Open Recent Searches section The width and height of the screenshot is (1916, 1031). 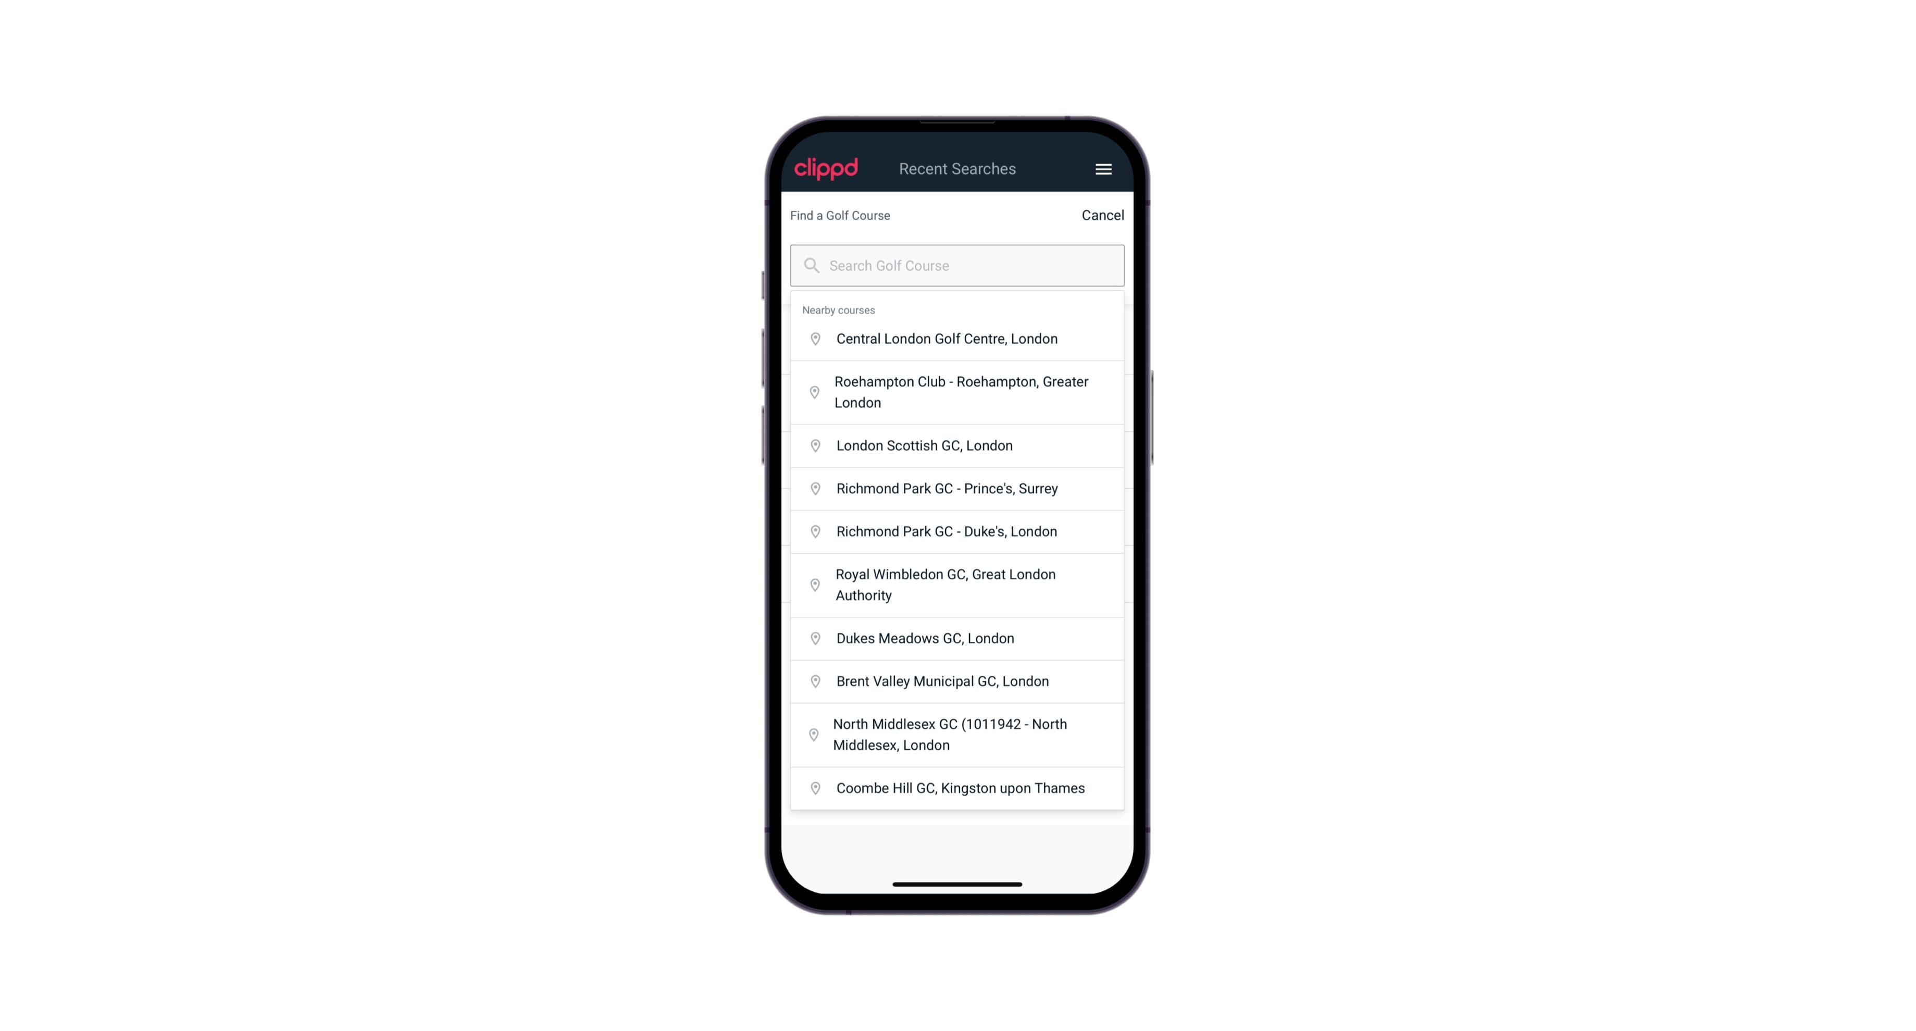point(957,169)
